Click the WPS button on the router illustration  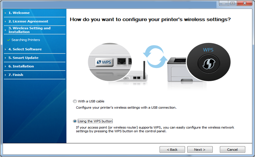pos(104,62)
